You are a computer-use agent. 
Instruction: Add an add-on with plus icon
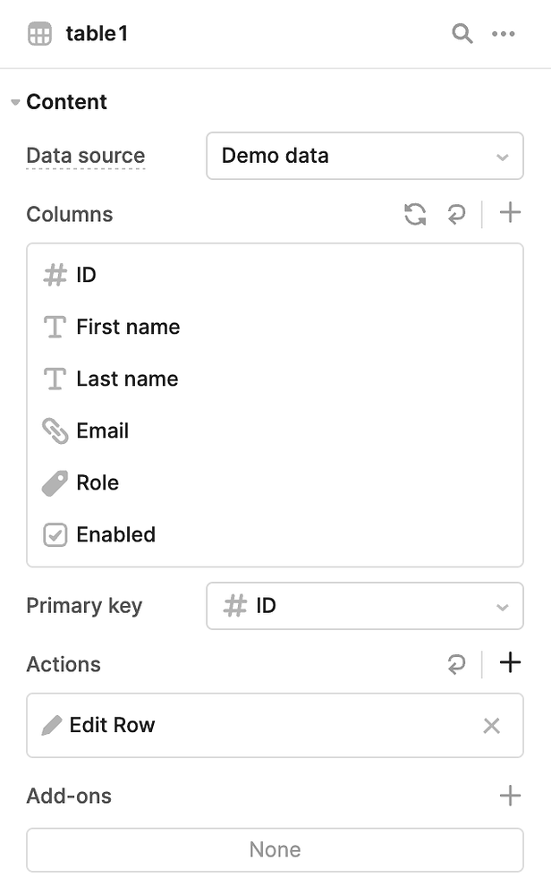[510, 795]
